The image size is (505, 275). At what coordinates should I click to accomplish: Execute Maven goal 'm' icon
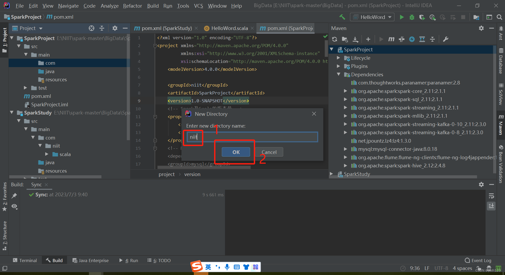click(391, 39)
